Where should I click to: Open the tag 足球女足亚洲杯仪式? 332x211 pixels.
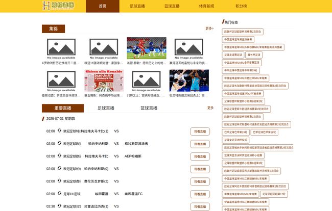coord(235,140)
